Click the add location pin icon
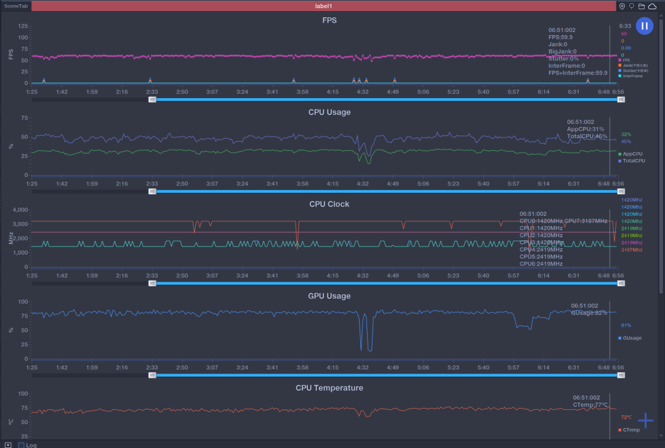 622,6
